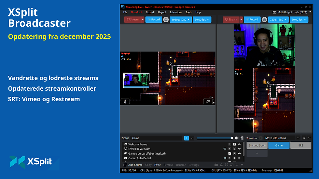Expand Stream arrow beside 1920 x 1080 Record
This screenshot has width=319, height=179.
click(143, 20)
